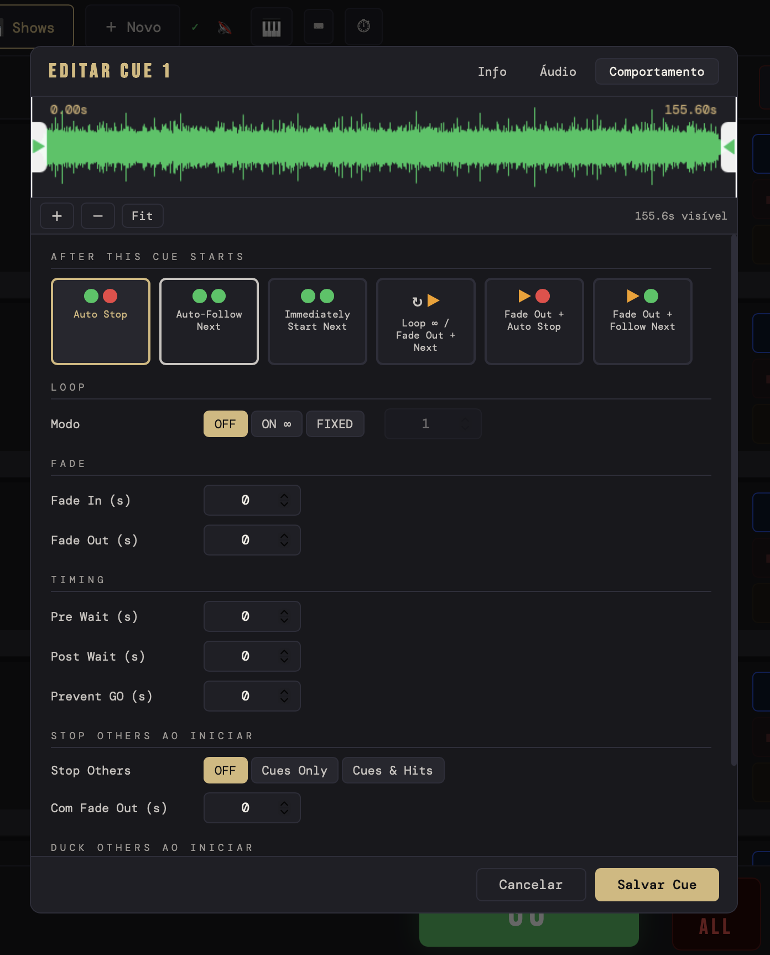The height and width of the screenshot is (955, 770).
Task: Fit the waveform to view
Action: tap(142, 216)
